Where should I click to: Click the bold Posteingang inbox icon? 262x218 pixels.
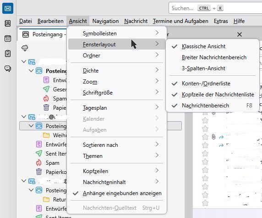tap(39, 71)
